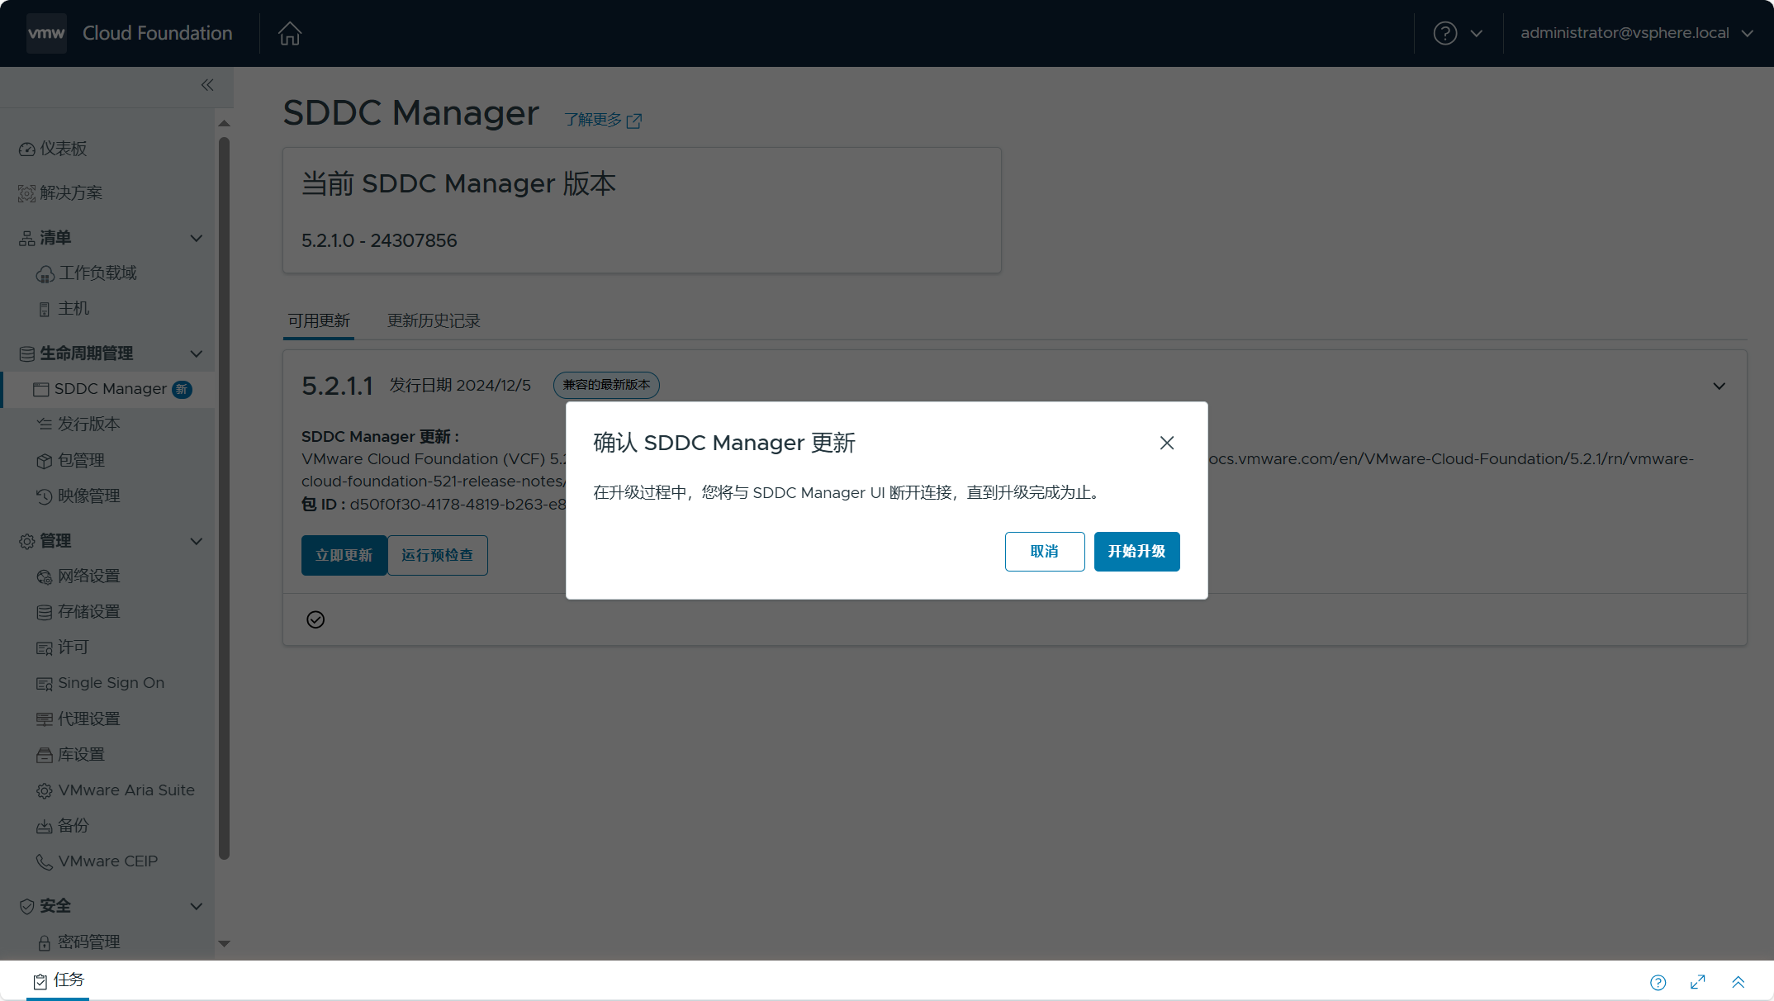Open the help question mark menu
The height and width of the screenshot is (1001, 1774).
point(1444,33)
